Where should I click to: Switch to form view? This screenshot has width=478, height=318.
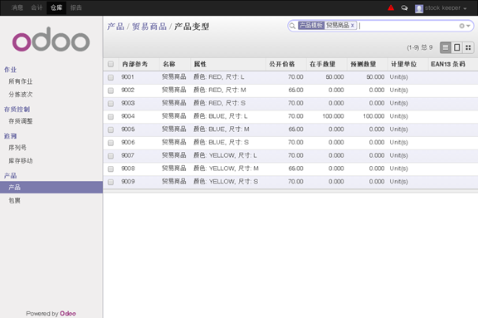[x=456, y=47]
